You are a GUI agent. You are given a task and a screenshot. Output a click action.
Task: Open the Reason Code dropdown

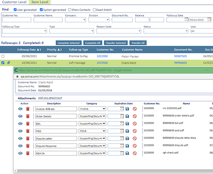(x=119, y=31)
